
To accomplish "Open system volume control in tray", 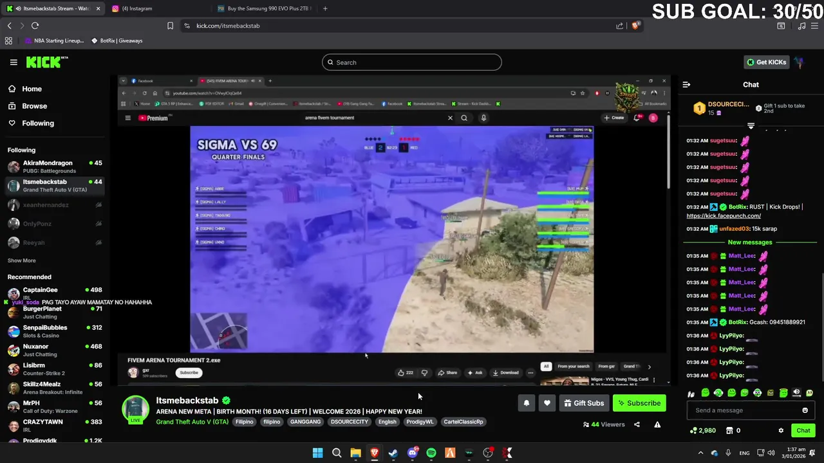I will pos(771,453).
